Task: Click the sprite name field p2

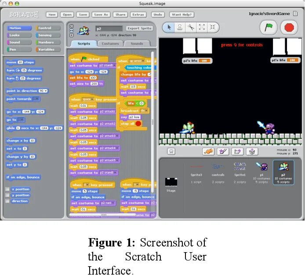Action: 109,29
